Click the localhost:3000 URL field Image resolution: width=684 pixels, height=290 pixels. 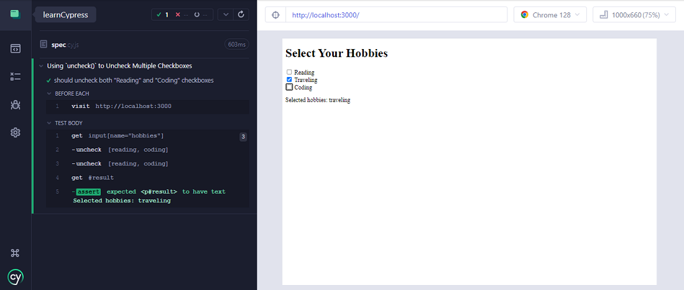396,15
